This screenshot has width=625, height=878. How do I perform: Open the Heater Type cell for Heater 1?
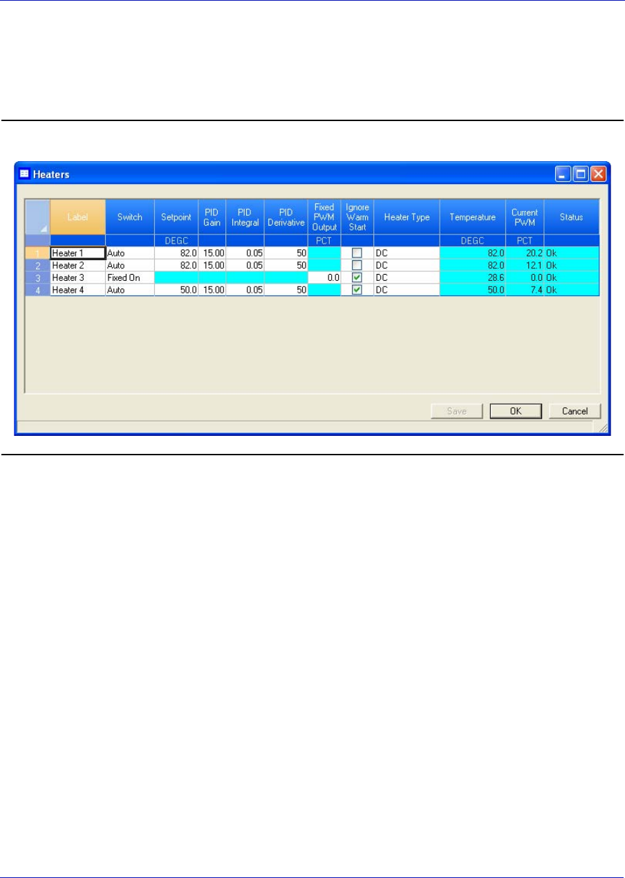[x=407, y=253]
